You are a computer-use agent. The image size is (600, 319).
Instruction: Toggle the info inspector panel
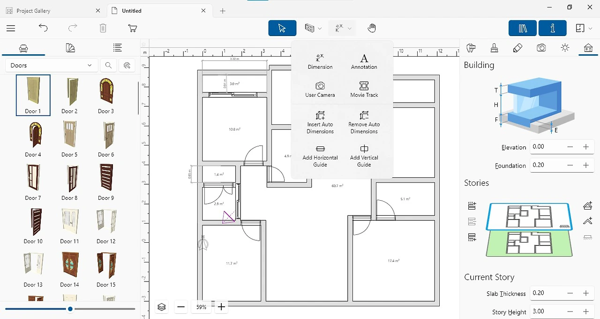[553, 28]
